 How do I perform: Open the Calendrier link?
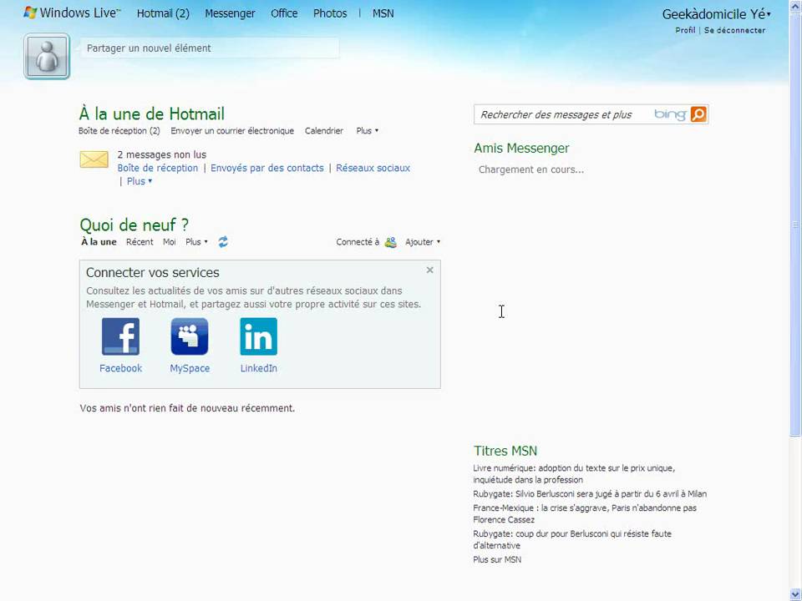click(x=324, y=131)
